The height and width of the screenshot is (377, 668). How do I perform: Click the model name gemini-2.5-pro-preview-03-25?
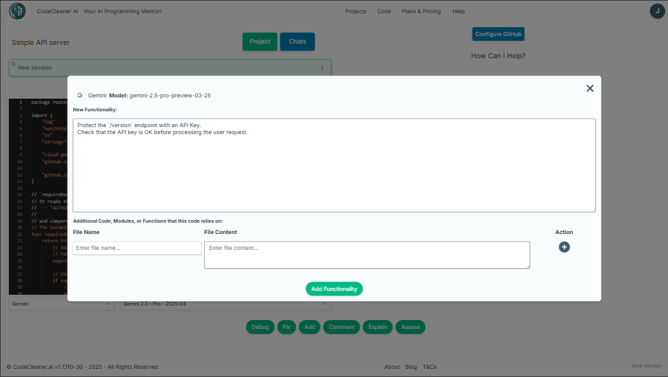(x=170, y=96)
